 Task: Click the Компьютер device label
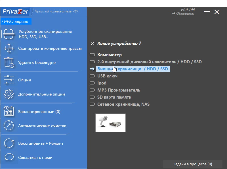(x=110, y=55)
